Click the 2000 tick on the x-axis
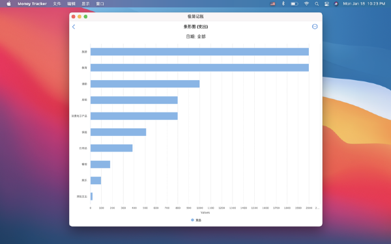This screenshot has height=244, width=391. (x=309, y=208)
